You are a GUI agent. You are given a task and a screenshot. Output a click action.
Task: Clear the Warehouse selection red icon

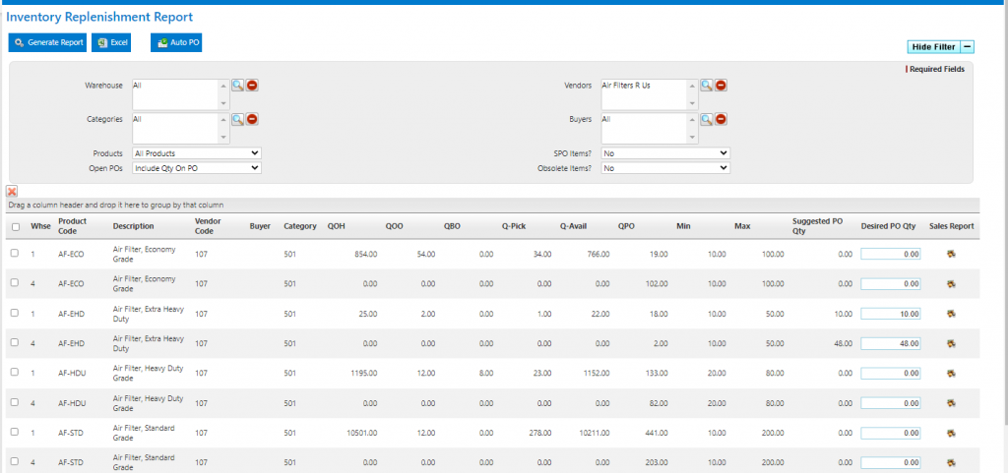coord(252,86)
